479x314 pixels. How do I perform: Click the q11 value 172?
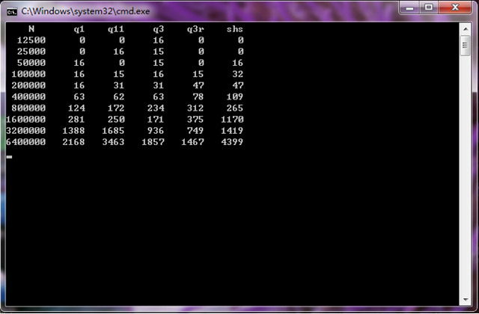click(116, 108)
